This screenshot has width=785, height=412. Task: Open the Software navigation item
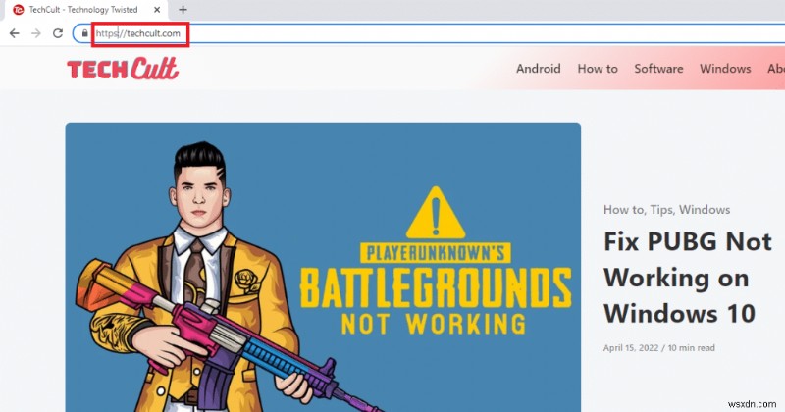click(x=658, y=69)
